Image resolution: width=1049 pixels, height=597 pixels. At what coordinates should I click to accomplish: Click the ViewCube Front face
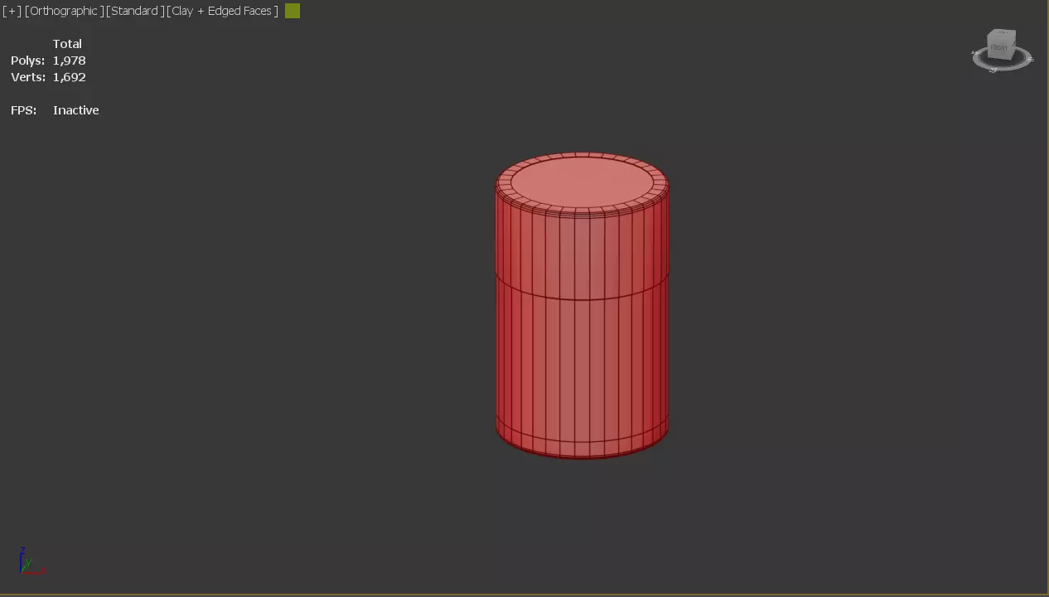click(x=1000, y=48)
